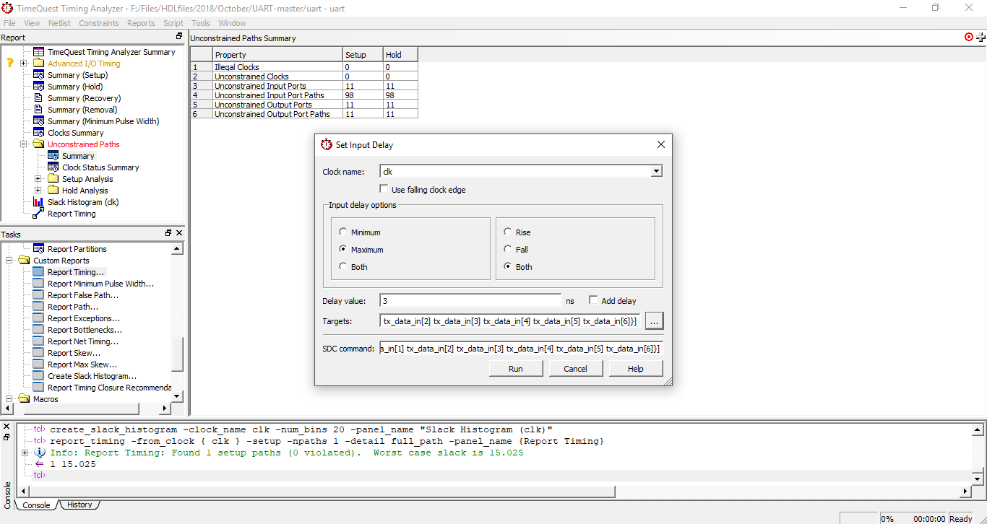This screenshot has height=524, width=987.
Task: Expand the Info Report Timing console message
Action: pos(25,453)
